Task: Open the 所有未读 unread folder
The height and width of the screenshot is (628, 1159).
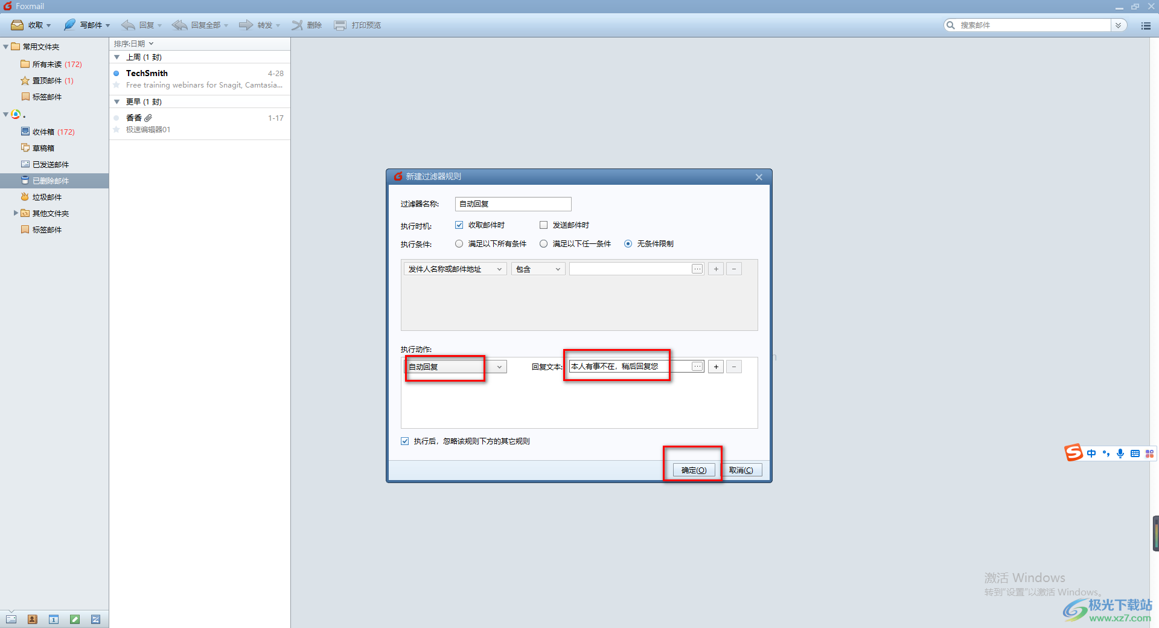Action: (x=51, y=64)
